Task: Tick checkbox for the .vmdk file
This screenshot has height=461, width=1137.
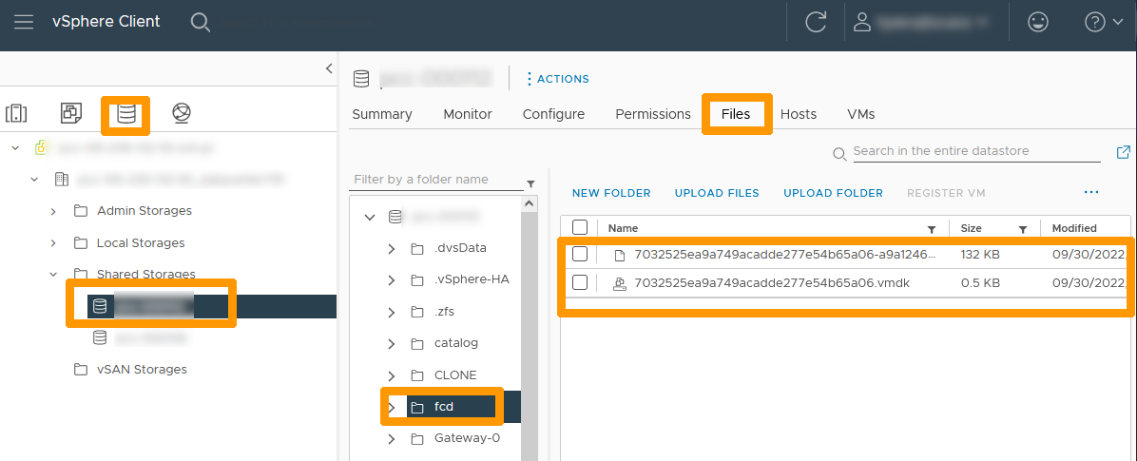Action: tap(579, 282)
